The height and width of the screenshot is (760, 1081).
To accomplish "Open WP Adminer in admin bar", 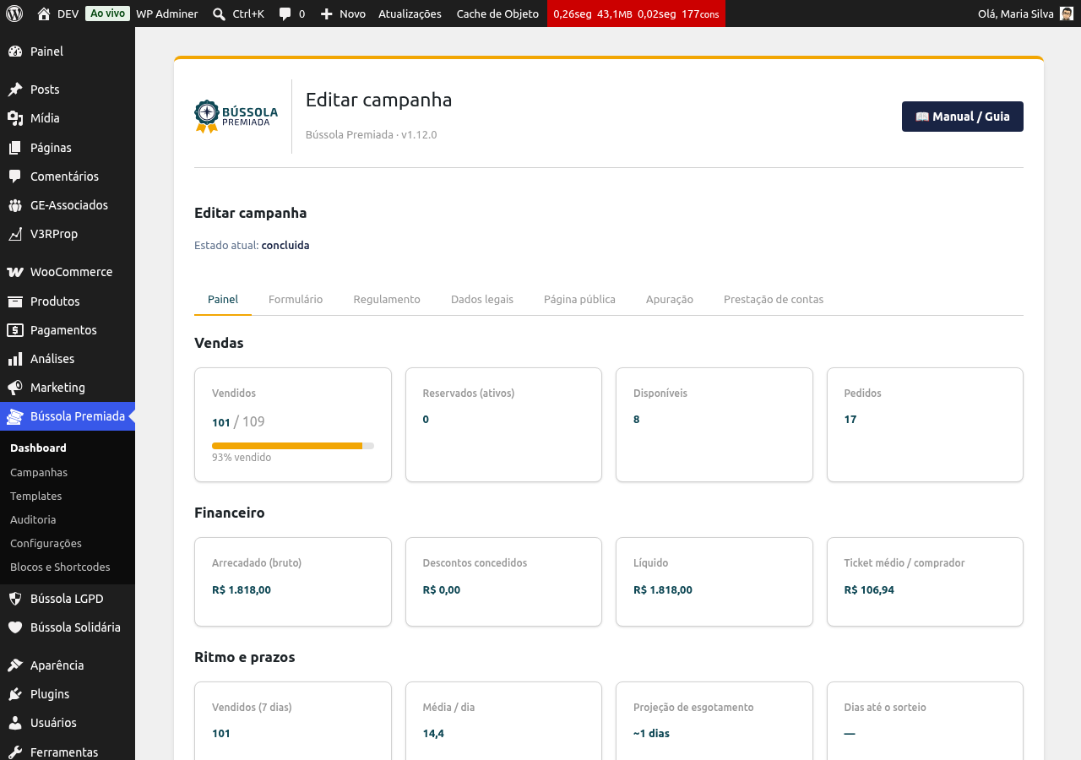I will point(167,14).
